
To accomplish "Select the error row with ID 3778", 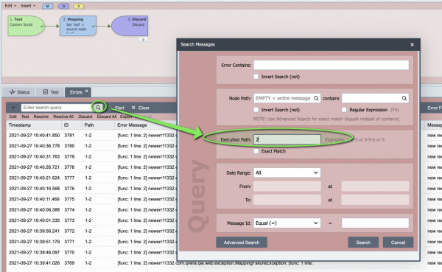I will pos(91,167).
